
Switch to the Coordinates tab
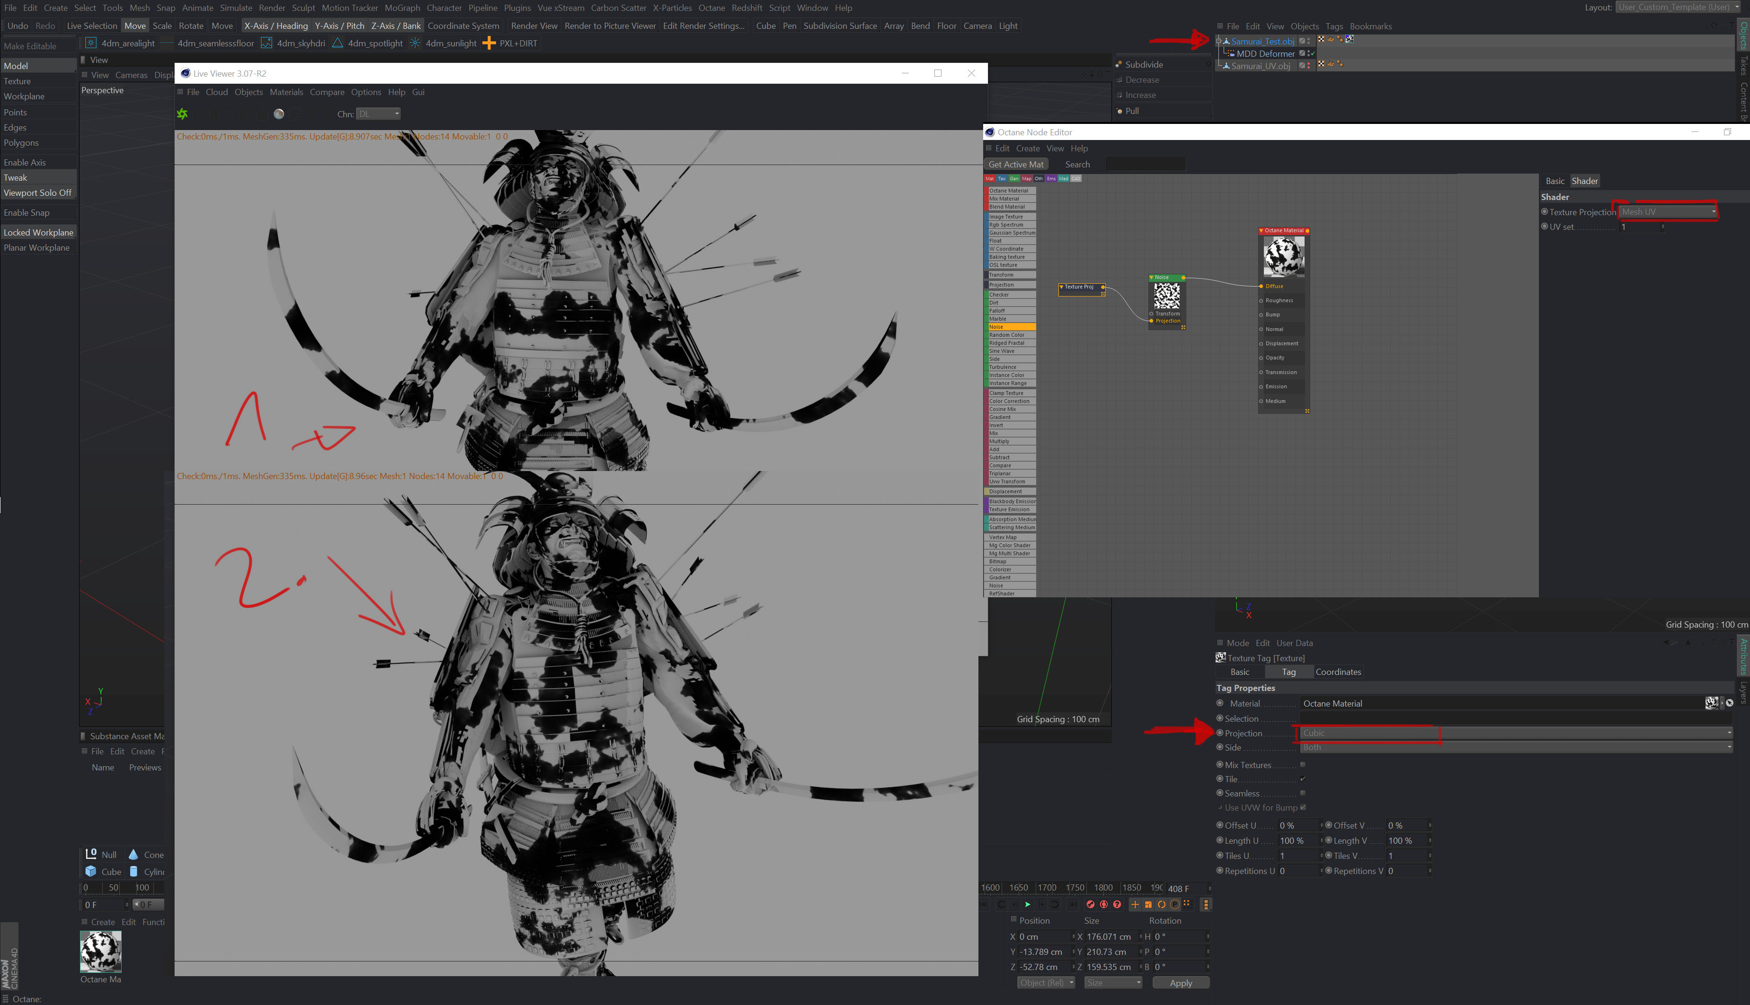click(x=1338, y=672)
